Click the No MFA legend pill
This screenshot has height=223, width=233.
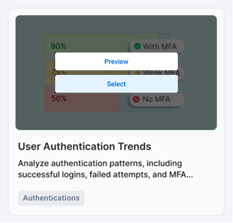[157, 99]
